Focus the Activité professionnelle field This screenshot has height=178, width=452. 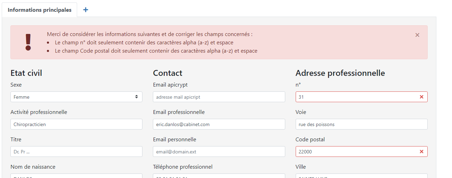(76, 124)
